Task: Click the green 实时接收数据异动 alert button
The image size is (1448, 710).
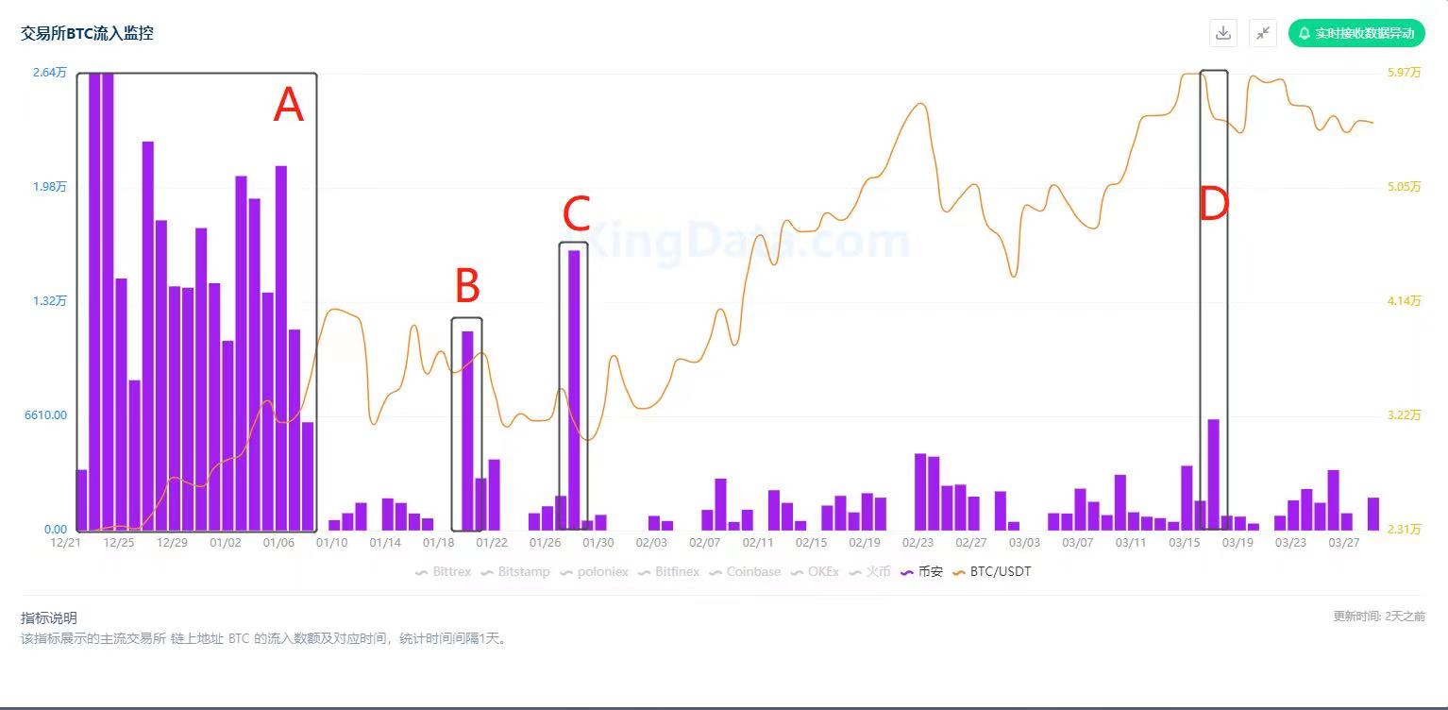Action: [1355, 33]
